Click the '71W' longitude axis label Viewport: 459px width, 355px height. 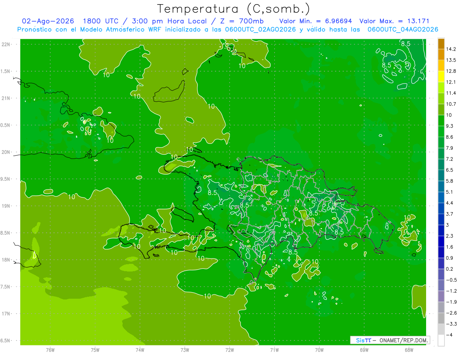(274, 350)
